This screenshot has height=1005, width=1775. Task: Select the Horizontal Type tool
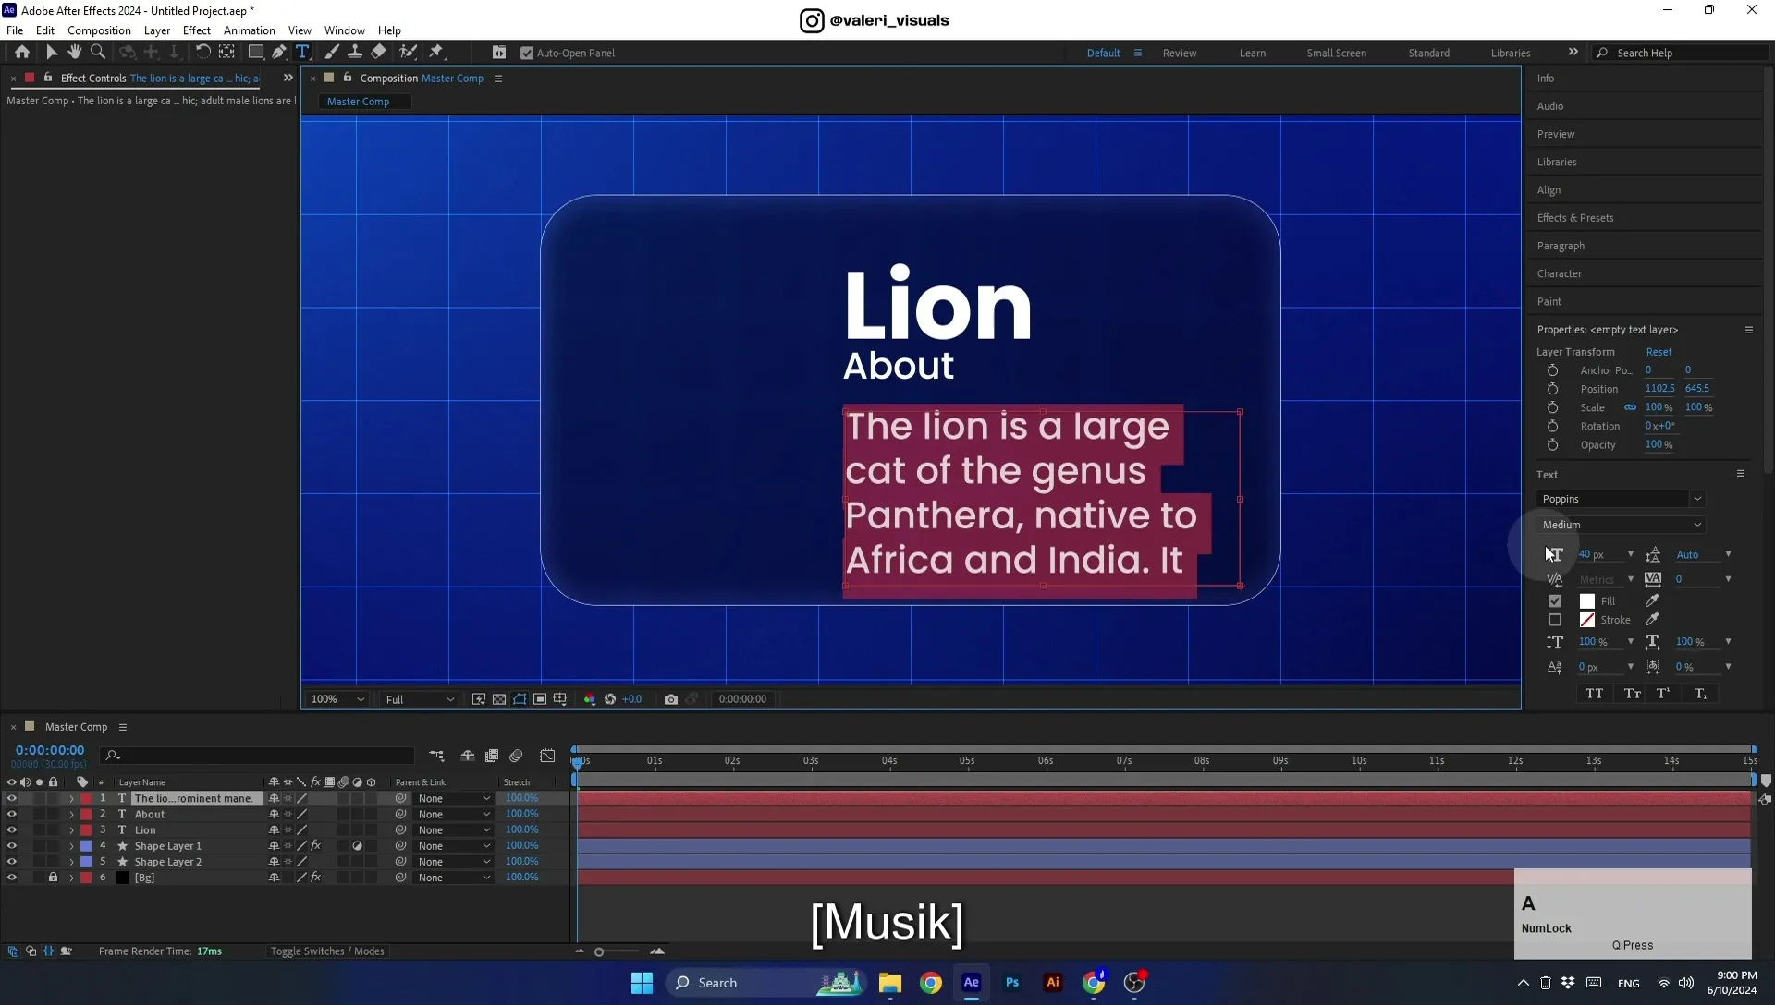click(x=302, y=53)
